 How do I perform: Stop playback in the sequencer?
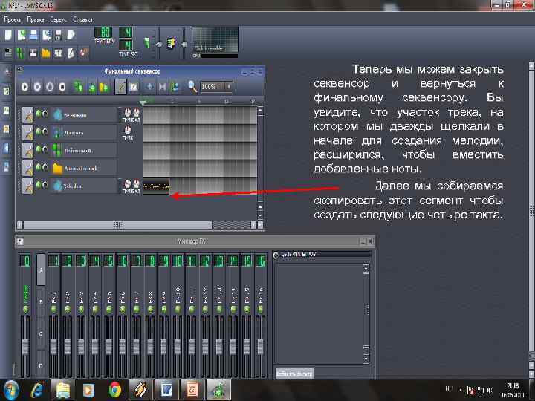(x=62, y=87)
